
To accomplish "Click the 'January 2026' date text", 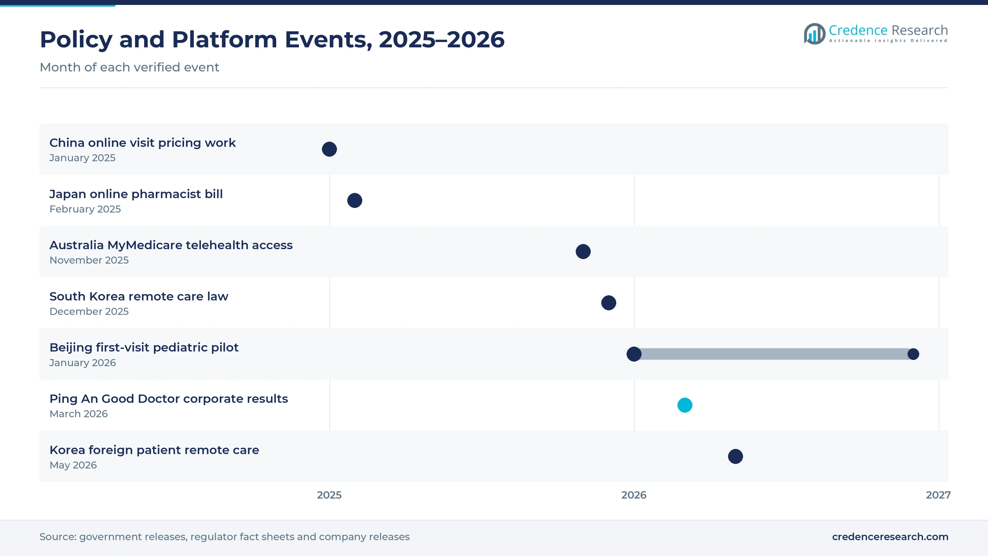I will [82, 363].
